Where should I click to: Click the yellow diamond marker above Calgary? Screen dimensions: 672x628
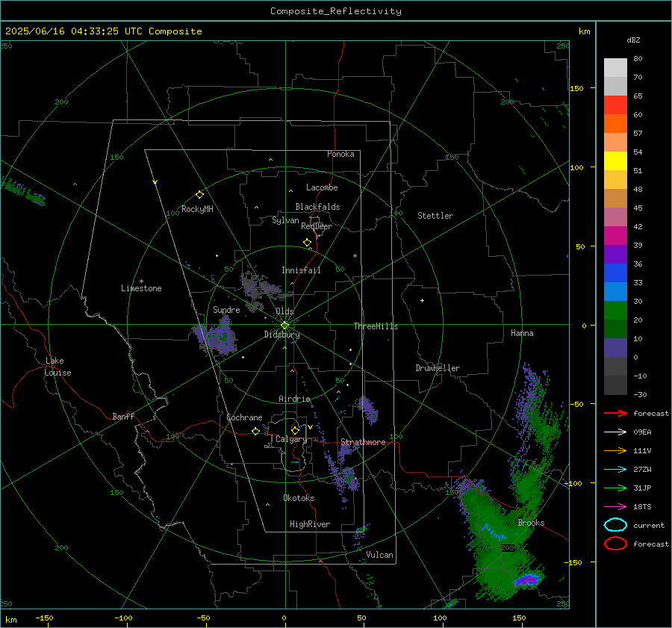coord(295,430)
